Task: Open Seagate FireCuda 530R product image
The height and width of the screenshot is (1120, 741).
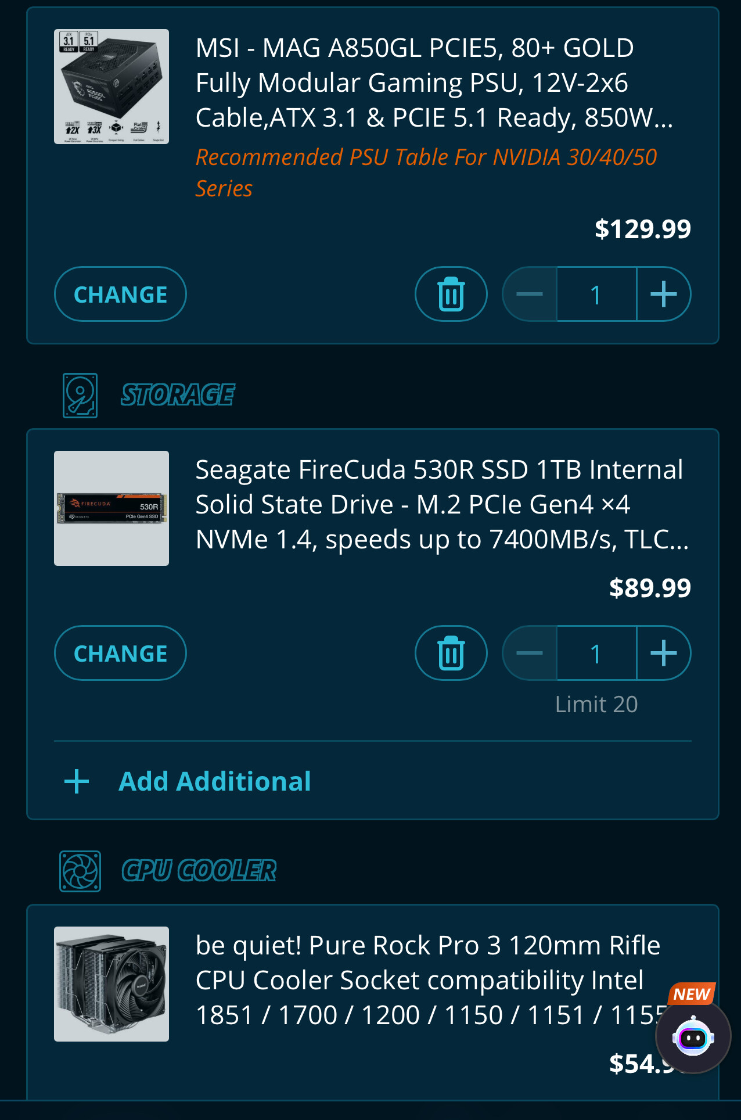Action: 111,508
